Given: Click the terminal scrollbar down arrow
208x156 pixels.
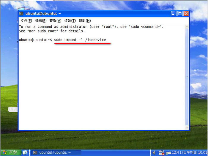Looking at the screenshot, I should 187,128.
